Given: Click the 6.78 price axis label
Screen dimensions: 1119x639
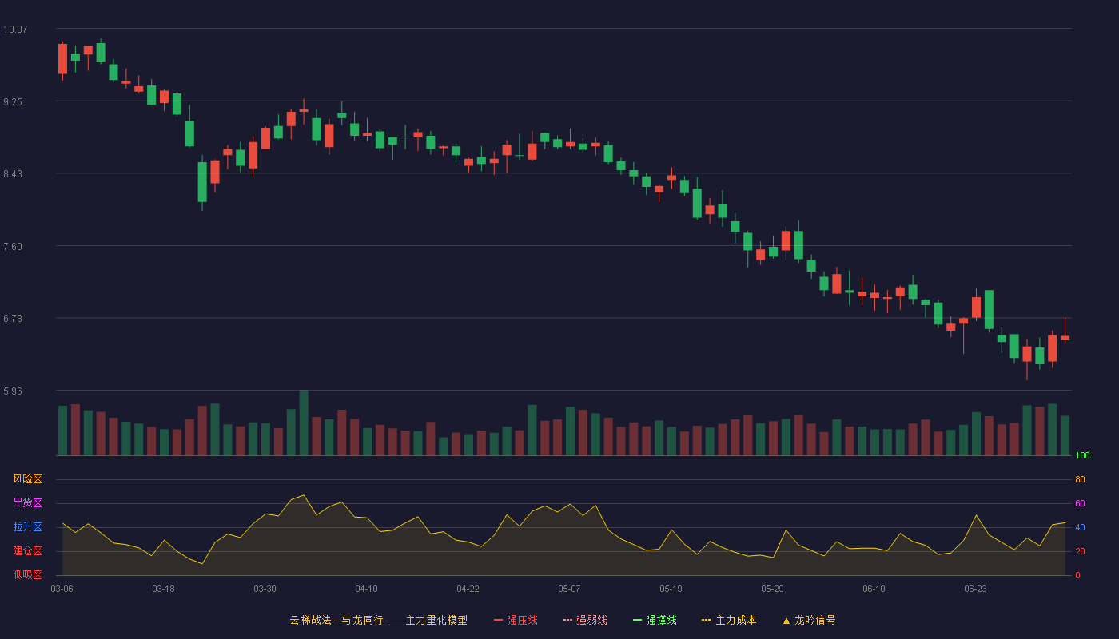Looking at the screenshot, I should [x=13, y=319].
